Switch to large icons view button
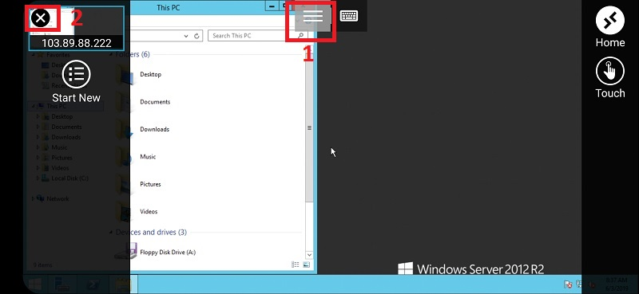This screenshot has width=639, height=294. click(307, 265)
